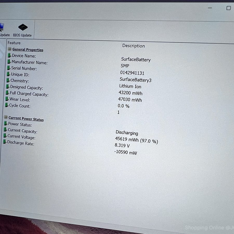Click the 47030 mWh value

click(130, 100)
